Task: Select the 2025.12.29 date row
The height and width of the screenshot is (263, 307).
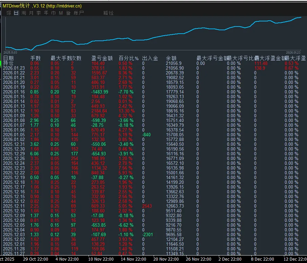Action: [x=14, y=154]
